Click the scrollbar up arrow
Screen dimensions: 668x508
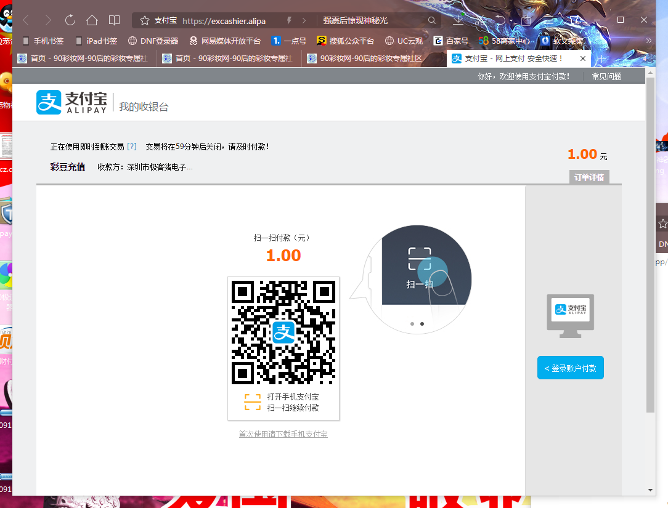tap(650, 73)
